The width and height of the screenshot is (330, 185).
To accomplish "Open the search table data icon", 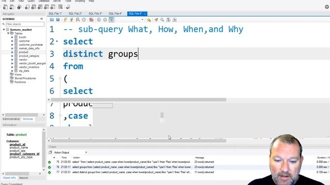I will [60, 7].
